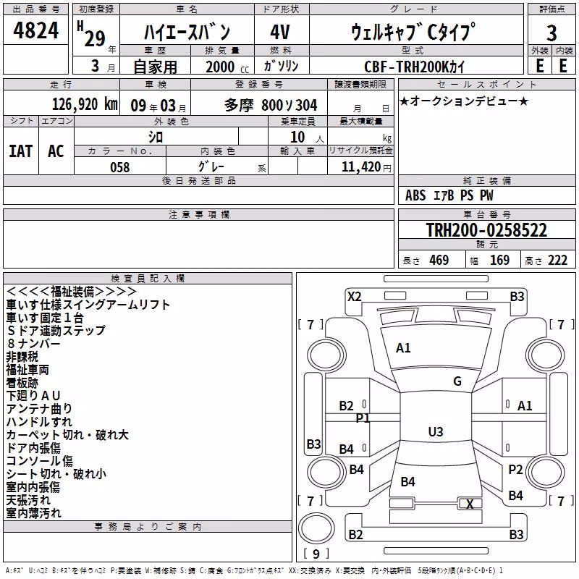Select the recycle deposit 11,420円 value
The image size is (579, 579).
(366, 167)
